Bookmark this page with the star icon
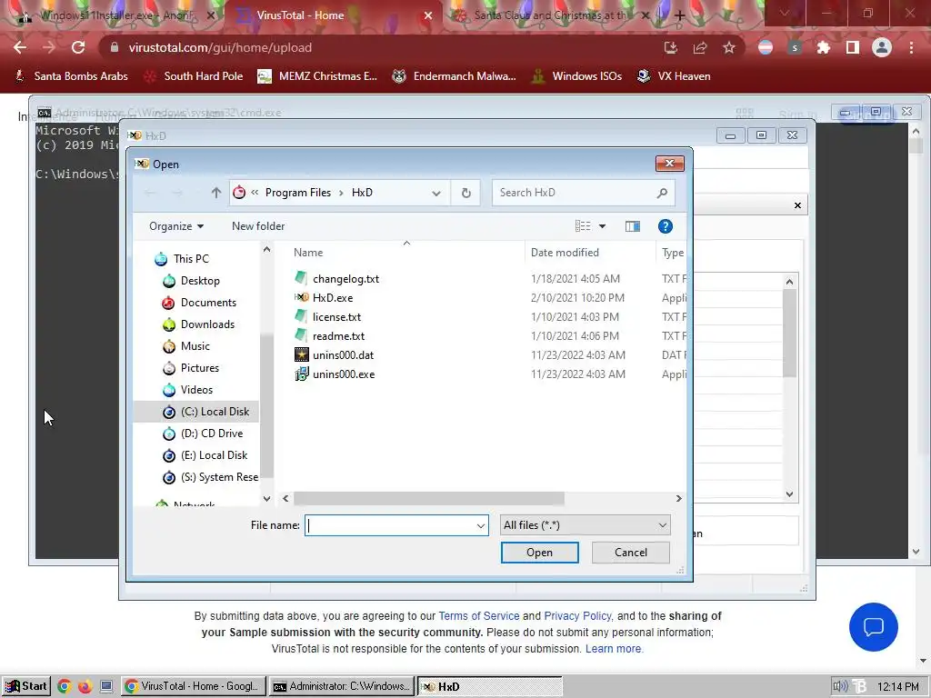 (729, 47)
